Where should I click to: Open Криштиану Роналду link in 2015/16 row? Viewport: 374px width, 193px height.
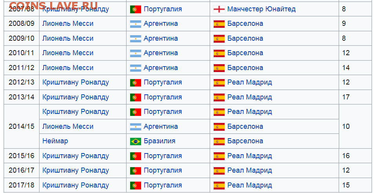[76, 156]
